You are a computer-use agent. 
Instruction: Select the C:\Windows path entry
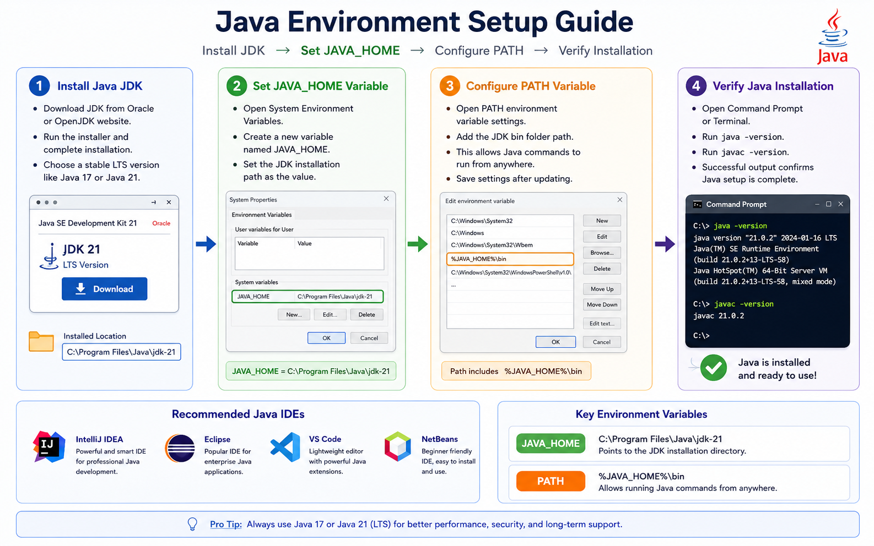(x=510, y=233)
